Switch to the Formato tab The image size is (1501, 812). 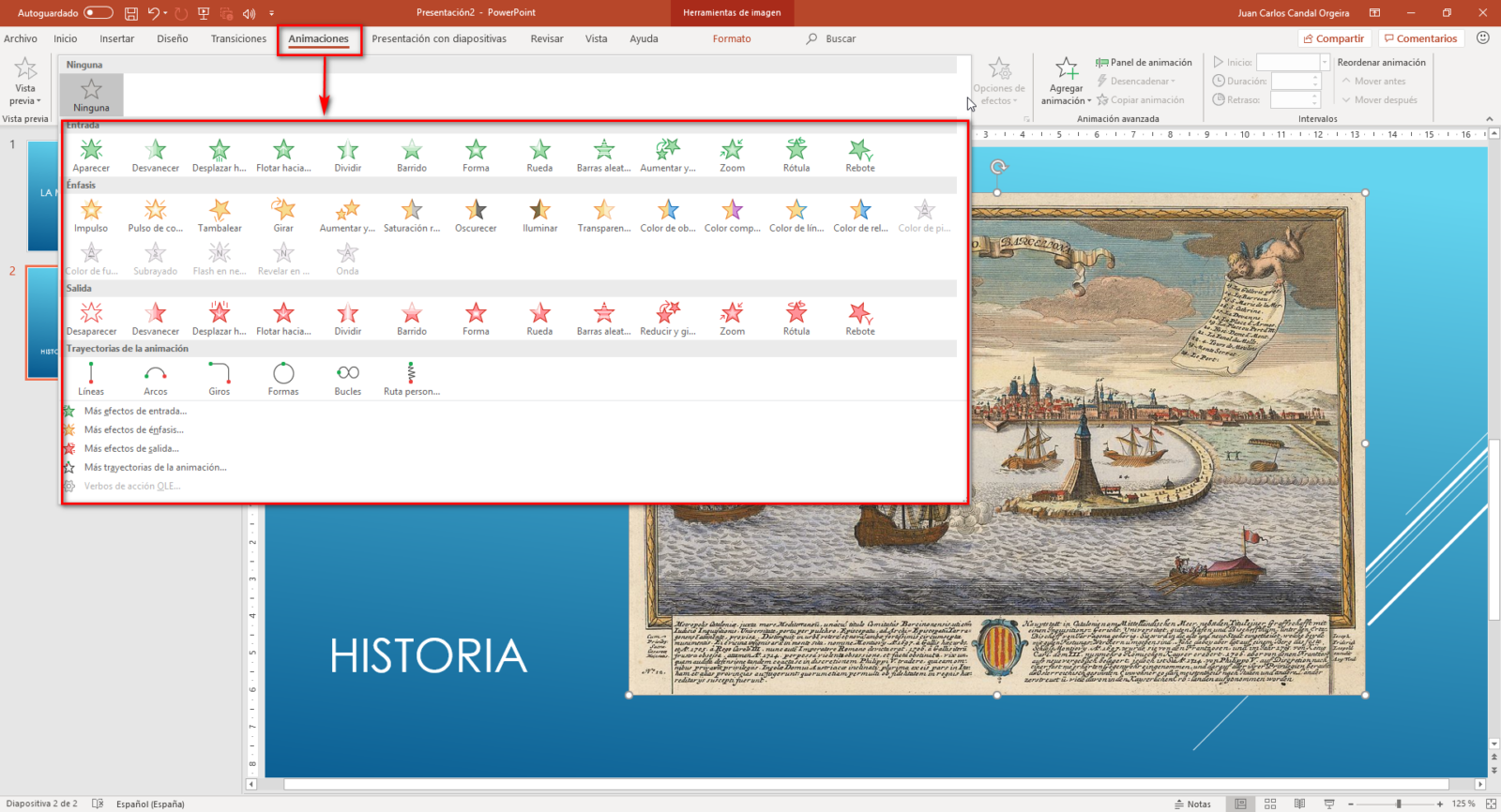(x=731, y=38)
